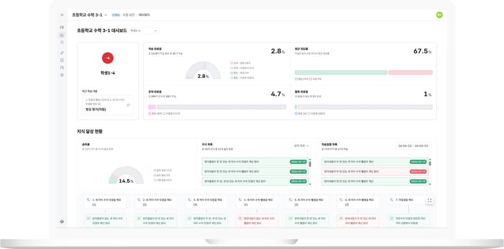Click the 수업 공간 breadcrumb link
This screenshot has height=249, width=504.
(128, 15)
